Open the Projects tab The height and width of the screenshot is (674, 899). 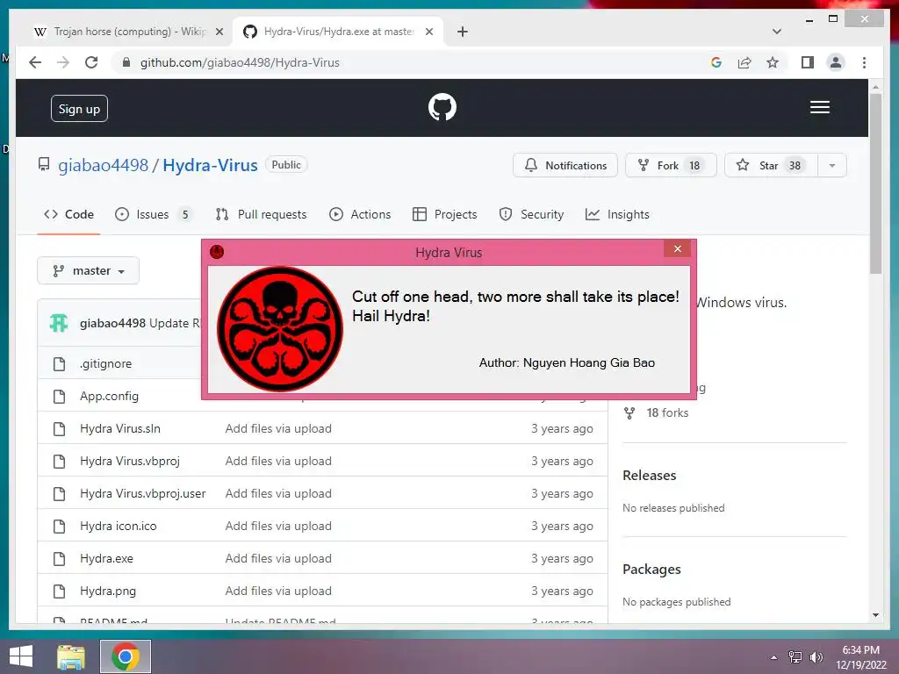click(x=445, y=214)
